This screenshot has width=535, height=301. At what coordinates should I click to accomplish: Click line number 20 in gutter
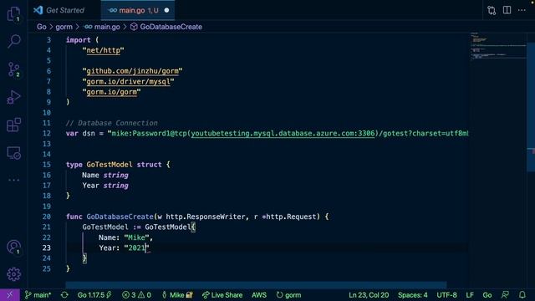(x=47, y=217)
